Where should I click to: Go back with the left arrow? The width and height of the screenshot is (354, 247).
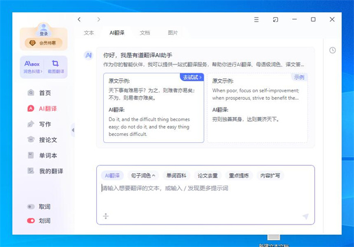(80, 19)
